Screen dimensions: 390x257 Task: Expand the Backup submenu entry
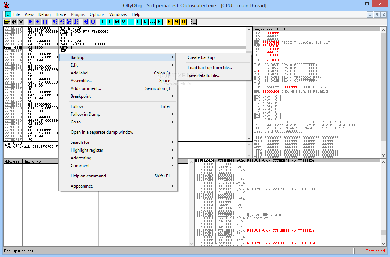118,57
